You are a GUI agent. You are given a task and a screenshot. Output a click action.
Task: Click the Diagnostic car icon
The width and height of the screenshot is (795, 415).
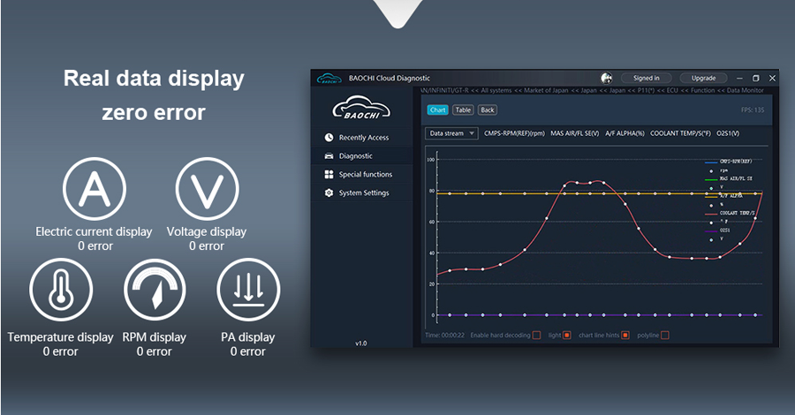click(329, 156)
